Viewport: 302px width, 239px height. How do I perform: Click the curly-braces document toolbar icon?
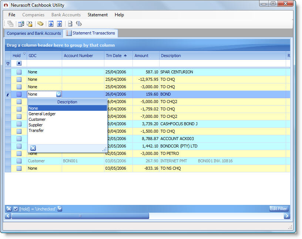(x=79, y=24)
